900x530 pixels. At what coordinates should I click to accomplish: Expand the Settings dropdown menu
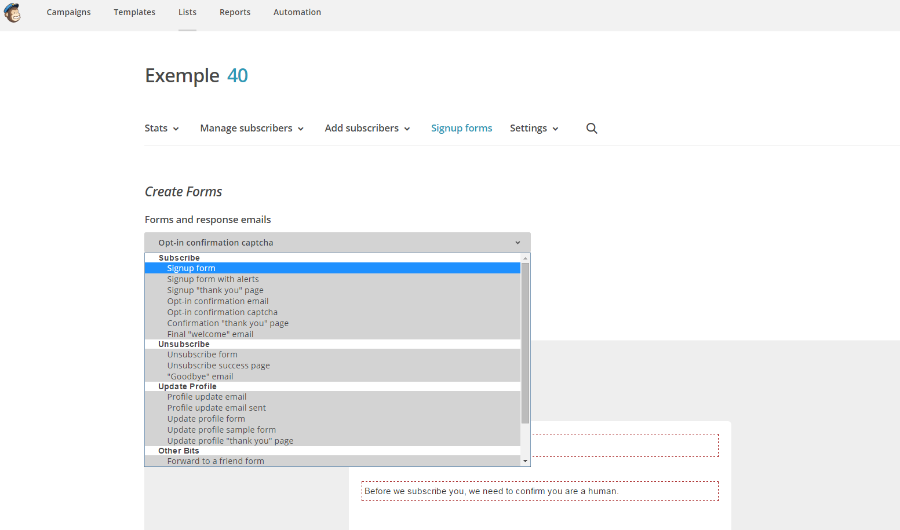[x=534, y=128]
